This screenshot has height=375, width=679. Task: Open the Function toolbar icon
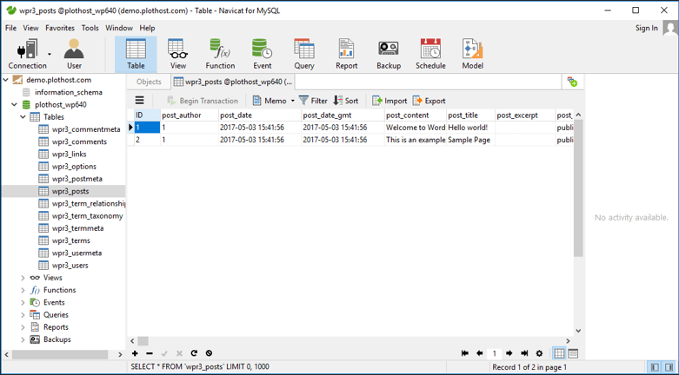(220, 55)
